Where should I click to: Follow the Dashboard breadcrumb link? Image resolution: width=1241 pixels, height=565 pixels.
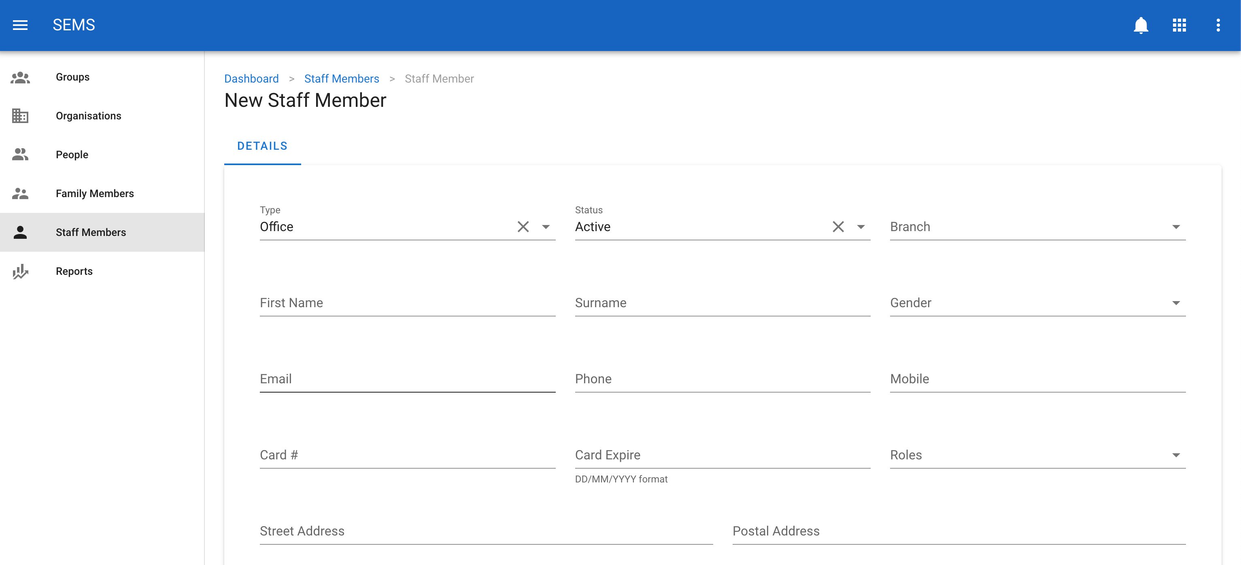click(251, 79)
